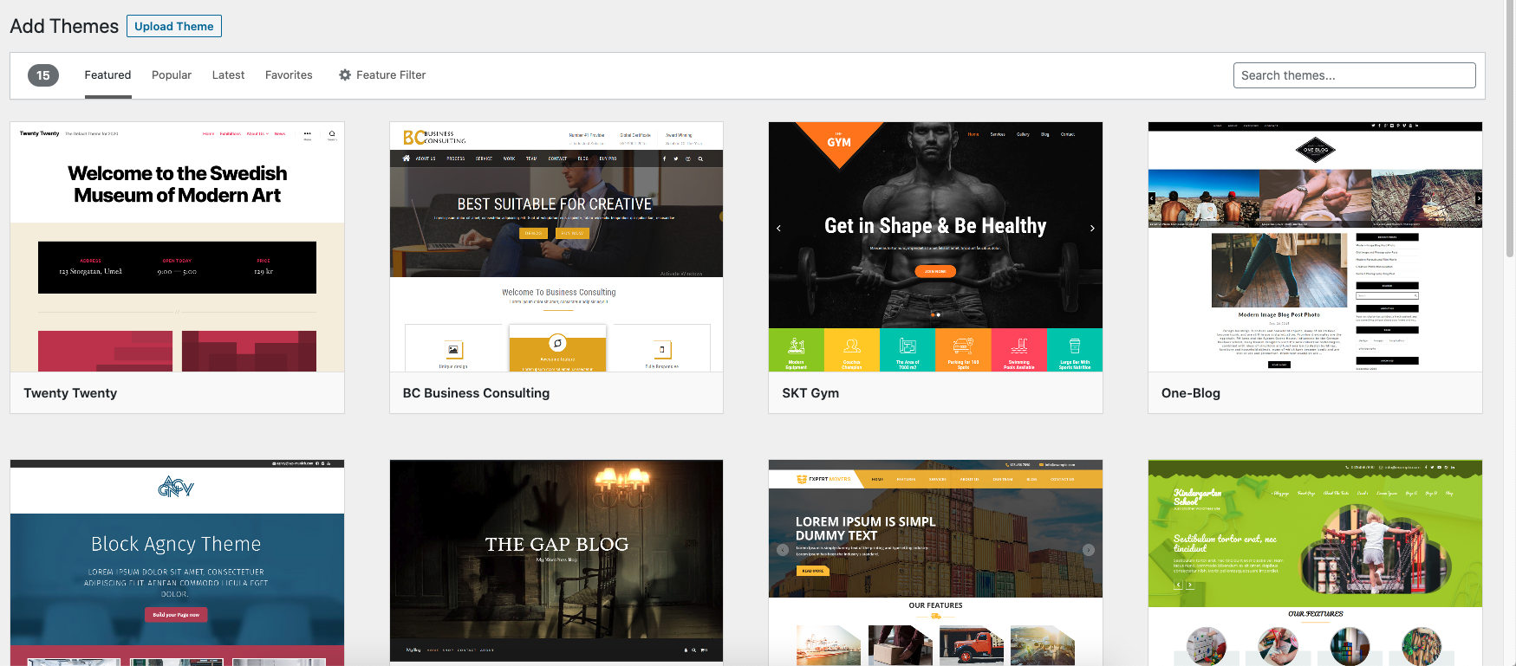The image size is (1516, 666).
Task: Show the Latest themes tab
Action: 228,75
